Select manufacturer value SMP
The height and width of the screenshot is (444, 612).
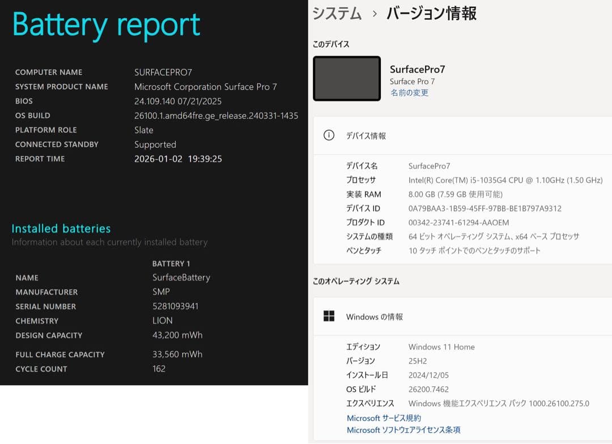[x=161, y=292]
